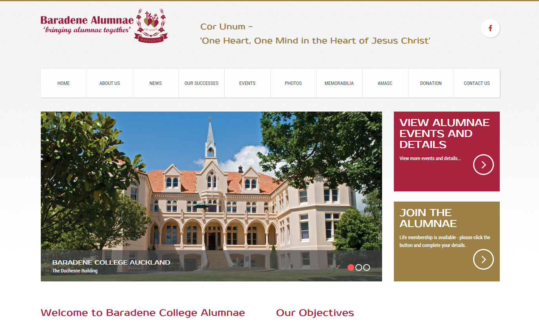Click arrow icon under View Alumnae Events
Image resolution: width=539 pixels, height=328 pixels.
pyautogui.click(x=483, y=165)
